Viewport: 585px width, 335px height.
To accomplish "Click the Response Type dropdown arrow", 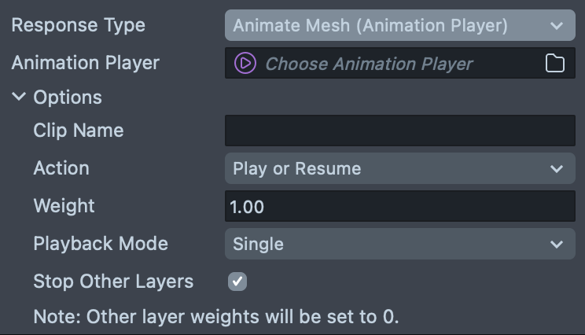I will 557,25.
